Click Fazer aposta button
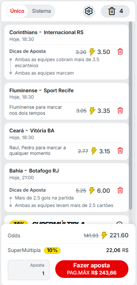This screenshot has width=137, height=285. tap(92, 269)
